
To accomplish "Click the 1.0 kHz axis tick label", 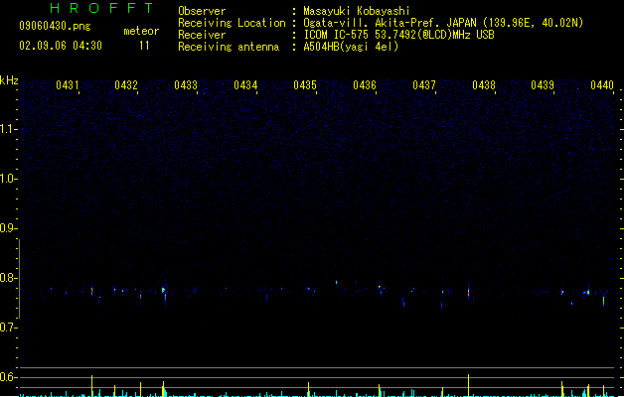I will tap(8, 179).
